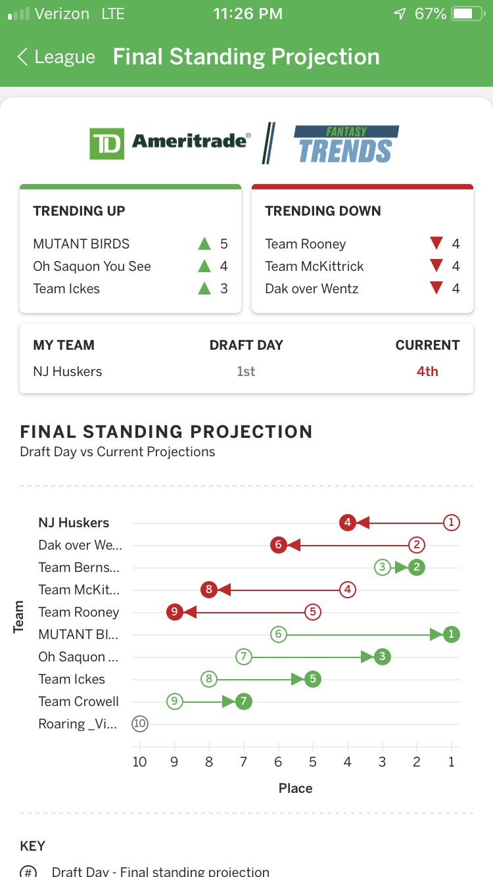
Task: Tap the filled green 7 marker for Team Crowell
Action: point(244,701)
